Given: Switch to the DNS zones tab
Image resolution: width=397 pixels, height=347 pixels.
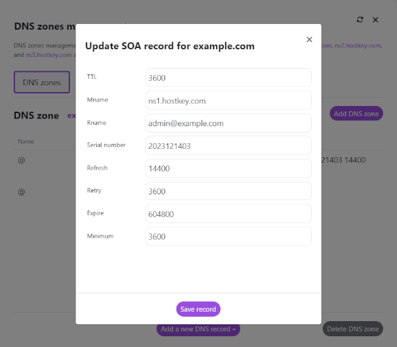Looking at the screenshot, I should coord(42,83).
